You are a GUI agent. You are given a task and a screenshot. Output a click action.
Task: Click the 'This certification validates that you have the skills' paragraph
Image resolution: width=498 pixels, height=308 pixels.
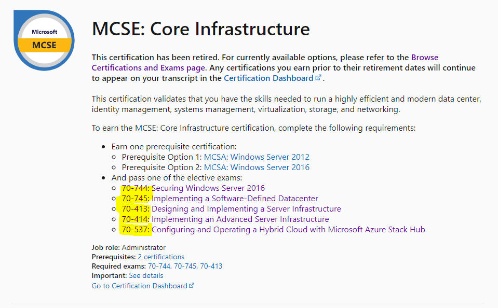click(287, 104)
